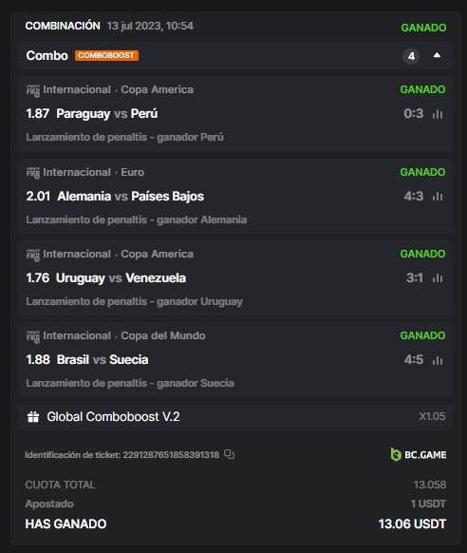Open the Uruguay vs Venezuela match
Screen dimensions: 467x553
[x=121, y=277]
